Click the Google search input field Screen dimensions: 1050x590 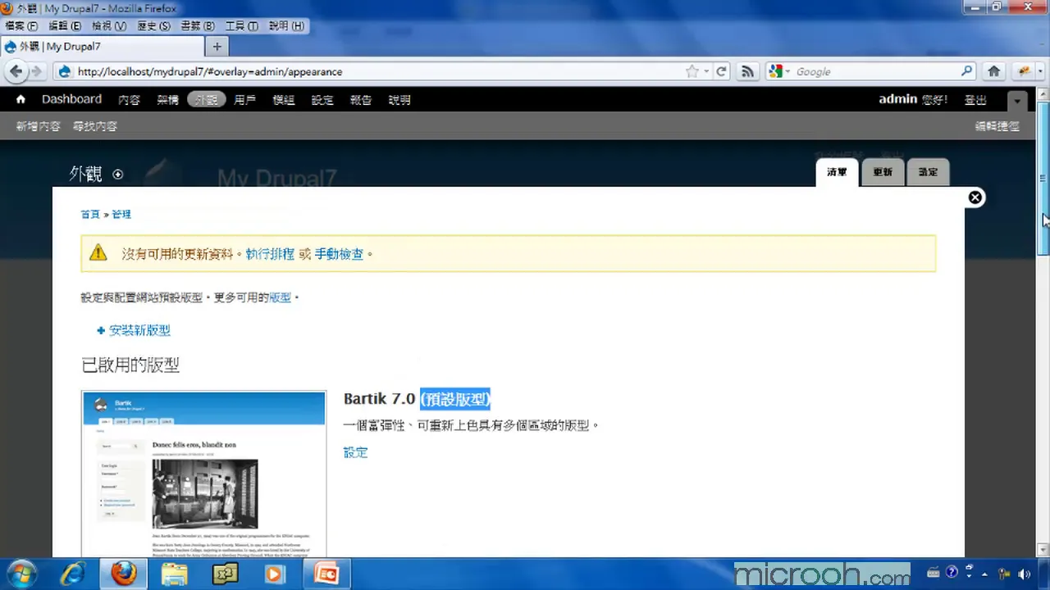(876, 71)
